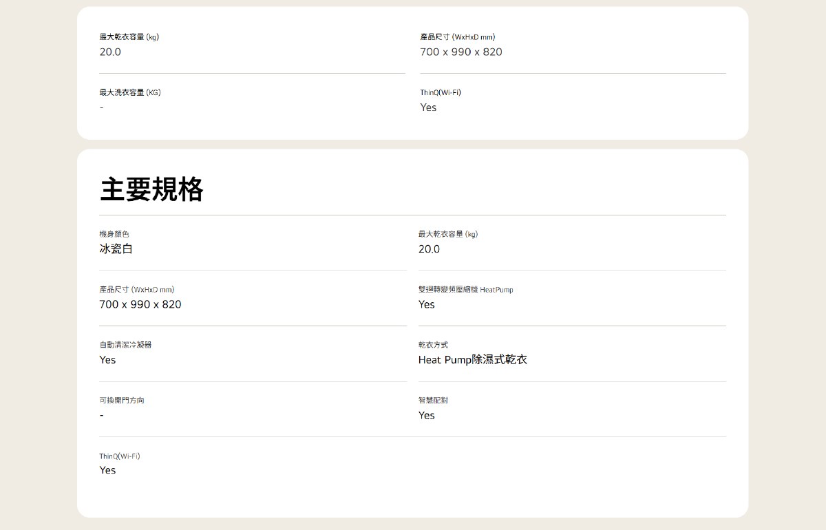Select the 雙迴轉變頻壓縮機 HeatPump label

tap(465, 290)
